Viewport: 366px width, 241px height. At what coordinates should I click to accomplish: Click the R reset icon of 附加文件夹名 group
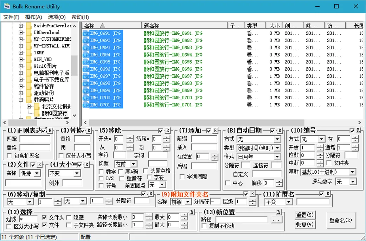(x=252, y=194)
